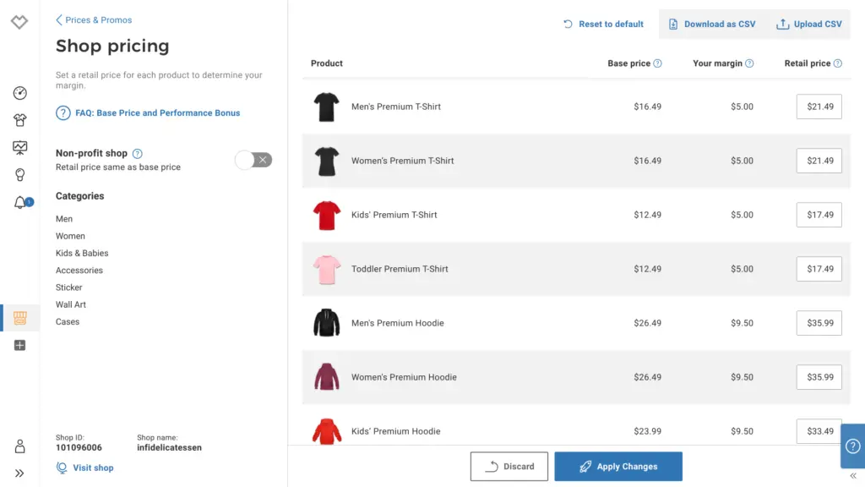Click the lightbulb ideas icon in sidebar
The image size is (865, 487).
(x=20, y=175)
